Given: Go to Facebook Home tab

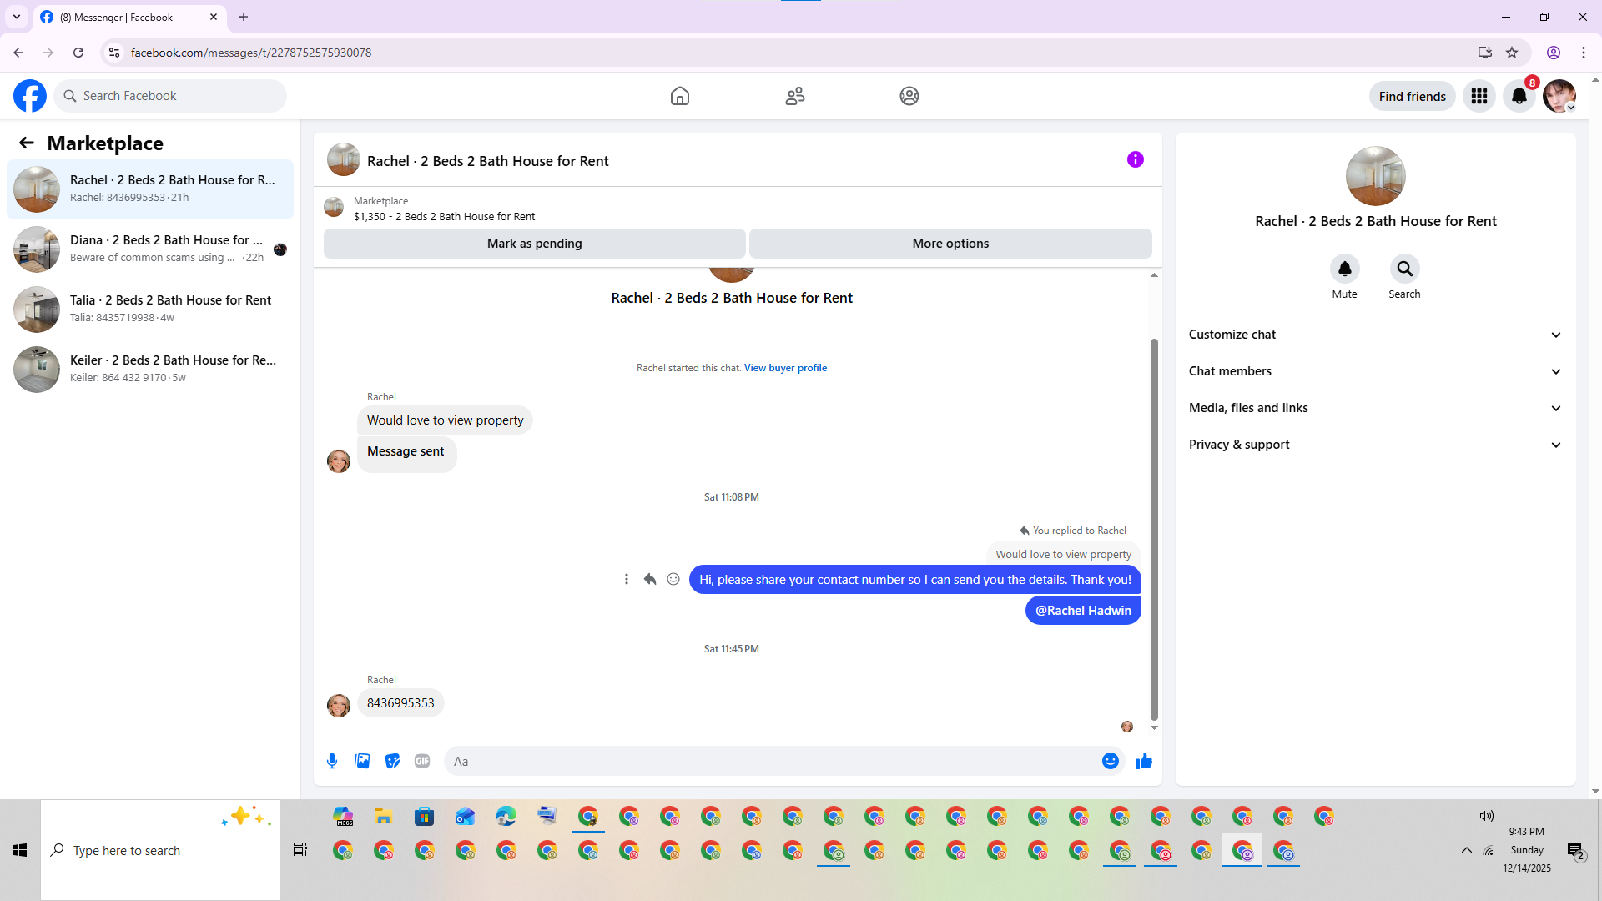Looking at the screenshot, I should coord(679,96).
